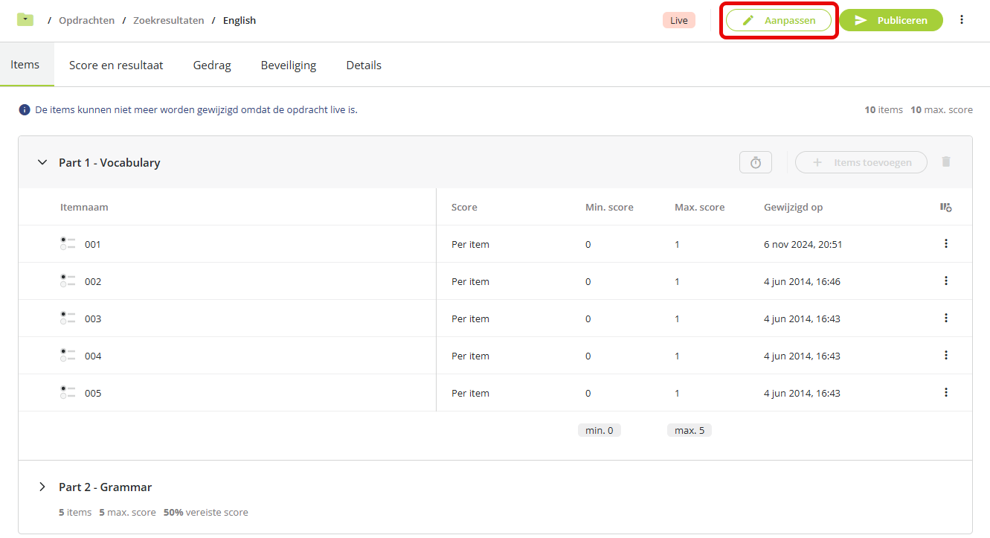Click the English breadcrumb label

tap(240, 20)
